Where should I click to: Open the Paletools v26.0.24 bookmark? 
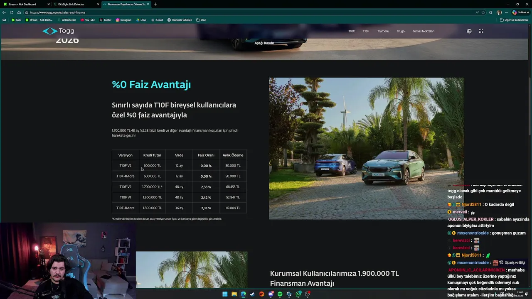pyautogui.click(x=180, y=20)
